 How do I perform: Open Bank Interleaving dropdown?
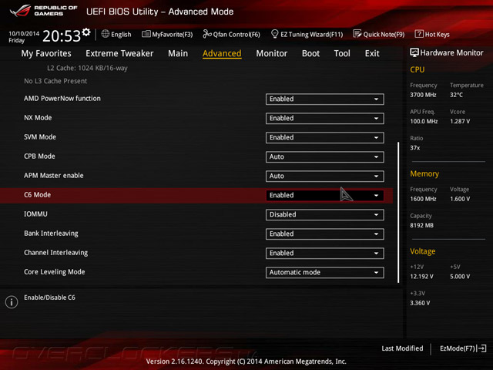point(324,234)
